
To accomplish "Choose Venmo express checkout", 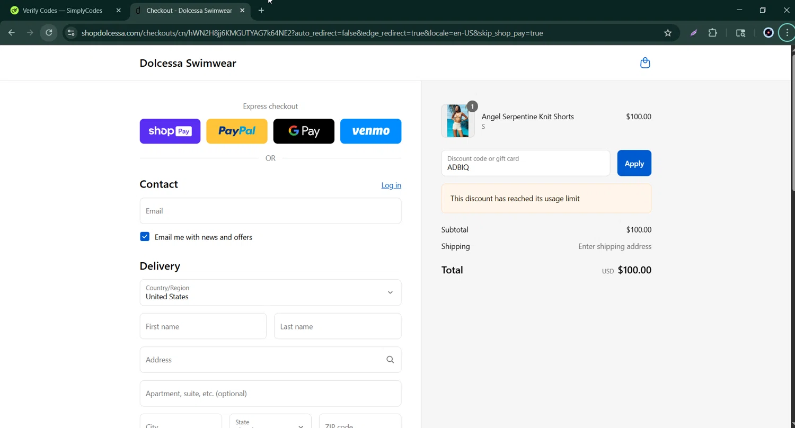I will tap(370, 131).
